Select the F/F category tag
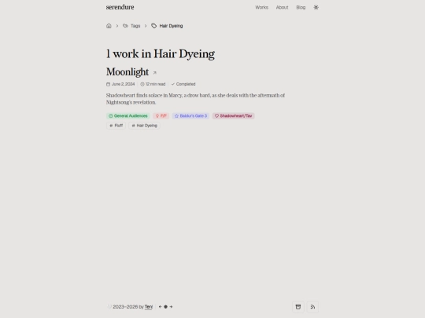Image resolution: width=425 pixels, height=318 pixels. pos(161,116)
